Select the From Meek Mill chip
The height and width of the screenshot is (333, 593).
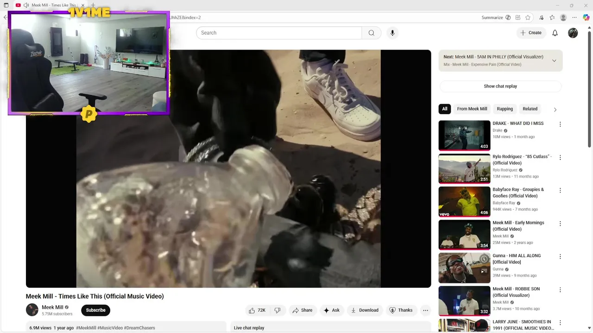click(472, 109)
